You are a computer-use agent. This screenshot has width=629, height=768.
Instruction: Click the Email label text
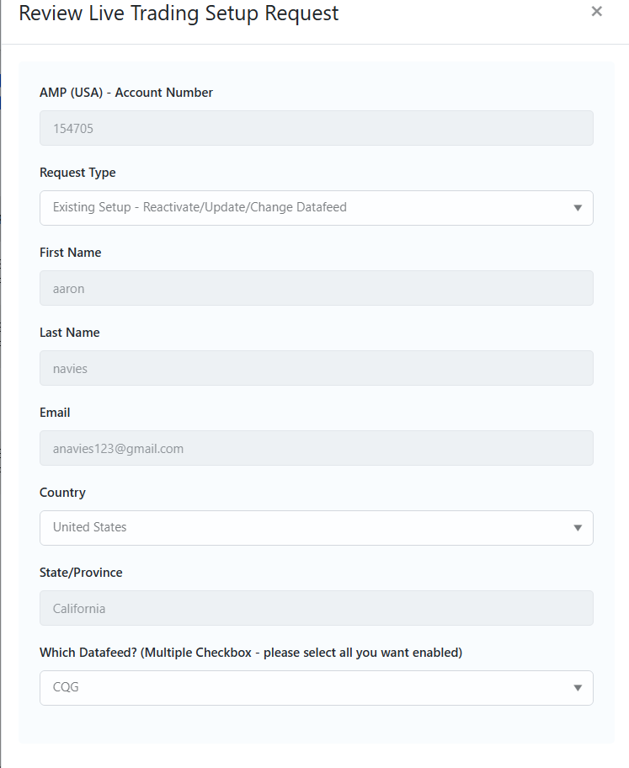coord(55,413)
